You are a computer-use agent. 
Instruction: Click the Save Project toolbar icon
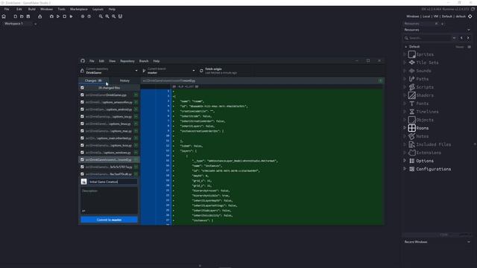point(28,16)
